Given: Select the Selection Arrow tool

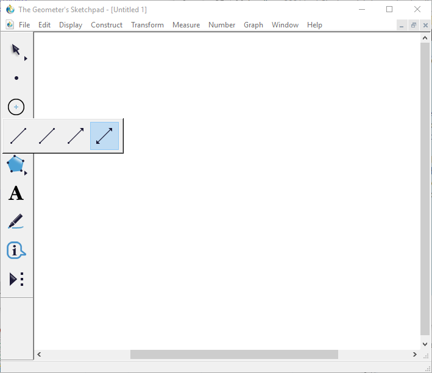Looking at the screenshot, I should [16, 49].
